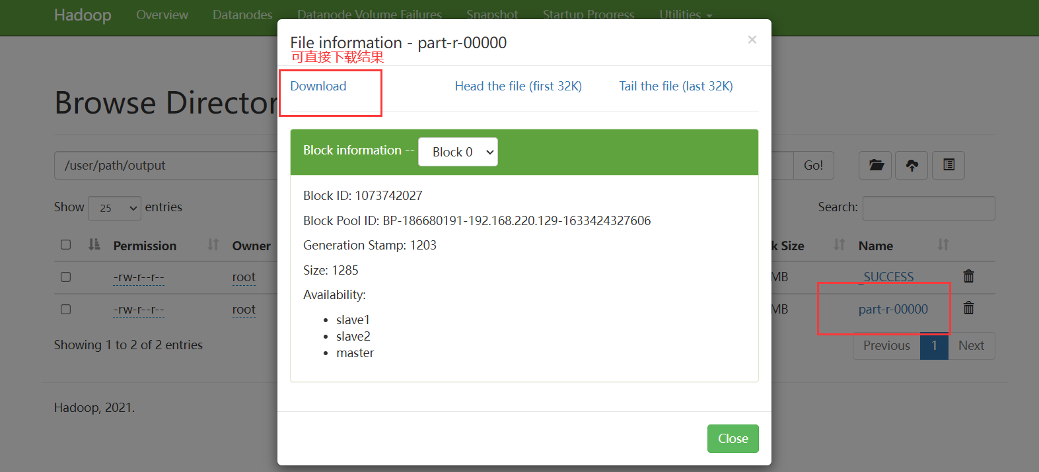
Task: Click the cut/paste list icon button
Action: (x=949, y=165)
